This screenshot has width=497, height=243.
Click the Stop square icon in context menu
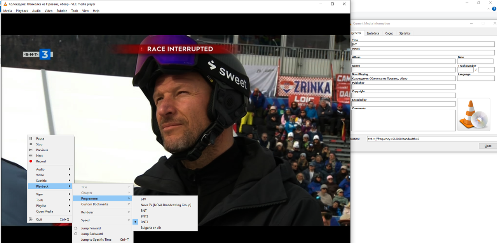(31, 144)
